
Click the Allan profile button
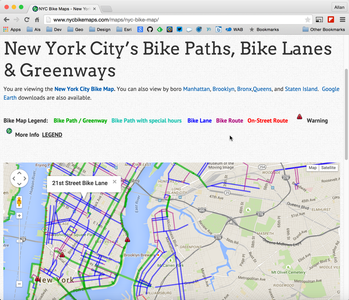339,7
